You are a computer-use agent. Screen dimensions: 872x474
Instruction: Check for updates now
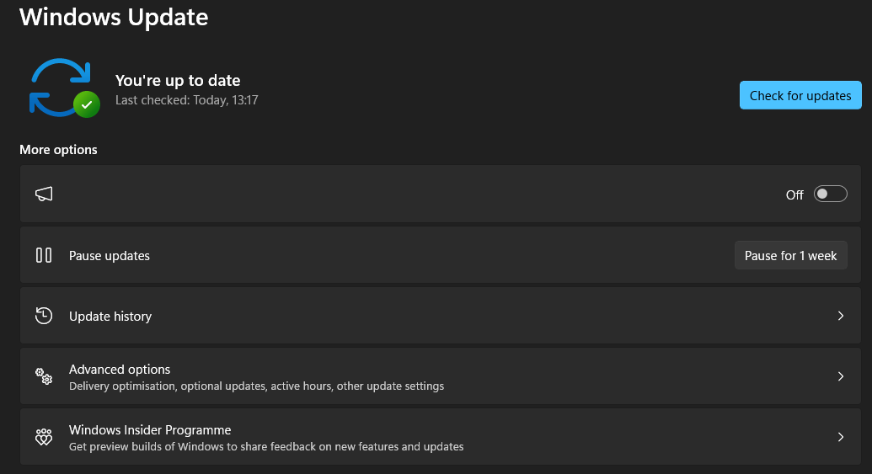[x=800, y=95]
